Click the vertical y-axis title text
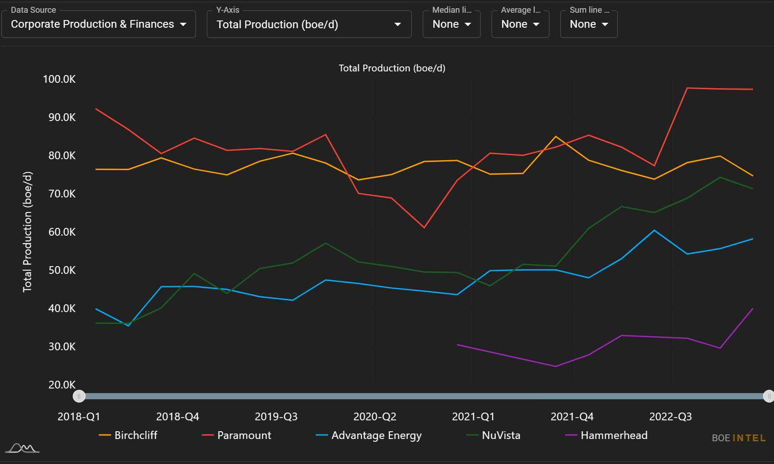774x464 pixels. point(27,232)
